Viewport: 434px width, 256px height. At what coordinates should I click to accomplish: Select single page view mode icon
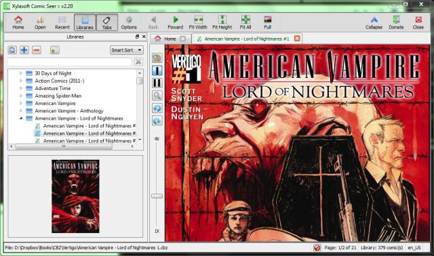pyautogui.click(x=157, y=71)
